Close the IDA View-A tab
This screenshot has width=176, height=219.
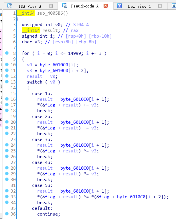coord(51,6)
